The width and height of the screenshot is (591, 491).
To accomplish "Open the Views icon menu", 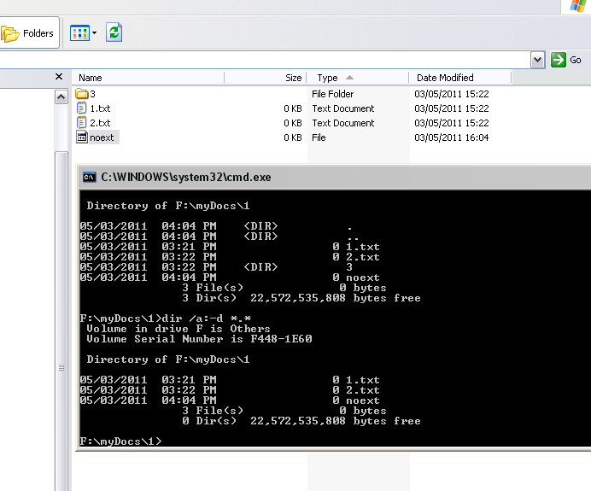I will point(79,33).
